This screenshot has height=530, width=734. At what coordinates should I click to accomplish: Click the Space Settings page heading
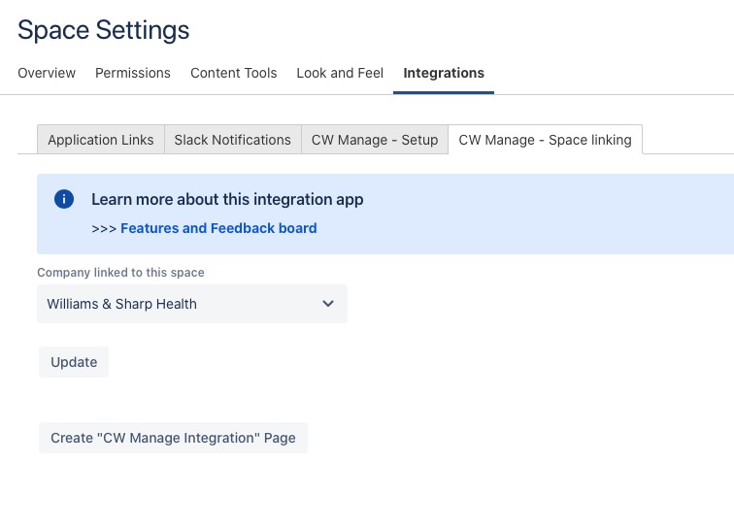click(x=104, y=30)
